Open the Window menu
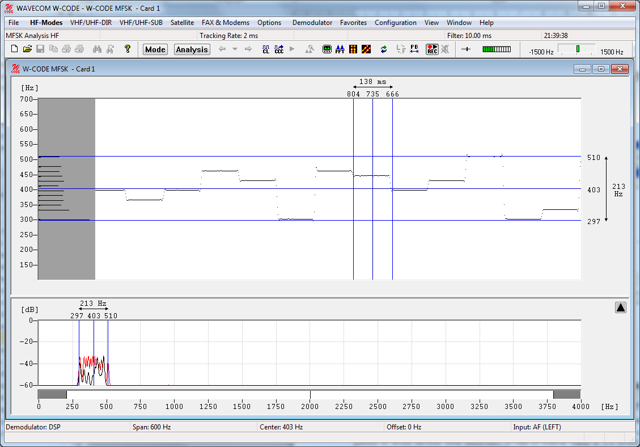This screenshot has height=447, width=640. pyautogui.click(x=459, y=23)
